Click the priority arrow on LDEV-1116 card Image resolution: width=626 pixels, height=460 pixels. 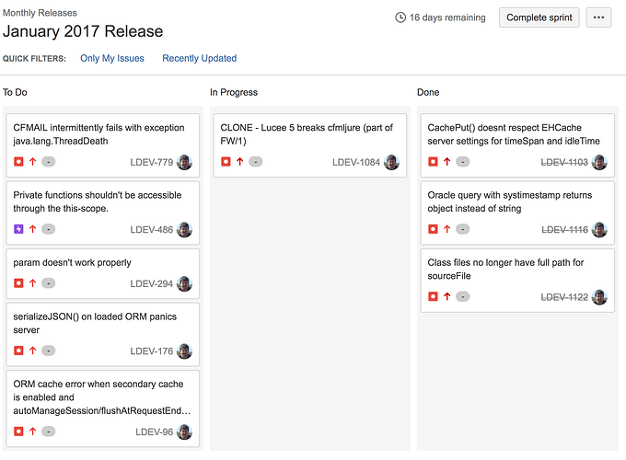[x=447, y=229]
